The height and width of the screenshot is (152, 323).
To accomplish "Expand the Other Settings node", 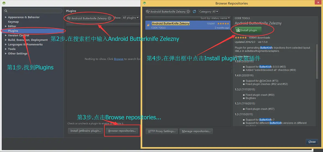I will [x=6, y=53].
